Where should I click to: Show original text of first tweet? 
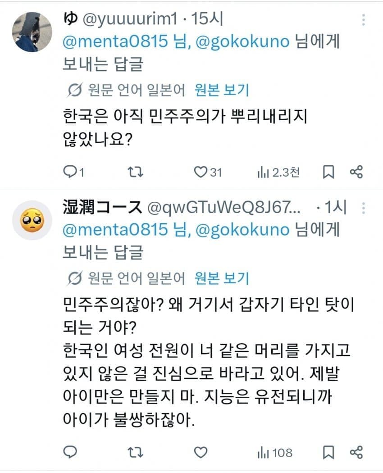click(x=222, y=90)
